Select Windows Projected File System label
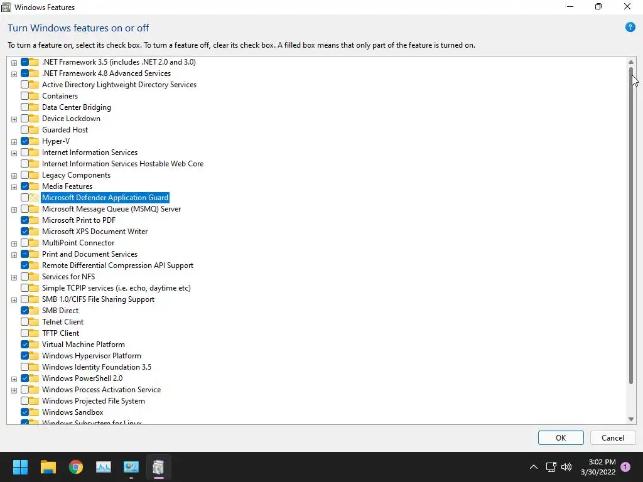This screenshot has width=643, height=482. pos(93,401)
